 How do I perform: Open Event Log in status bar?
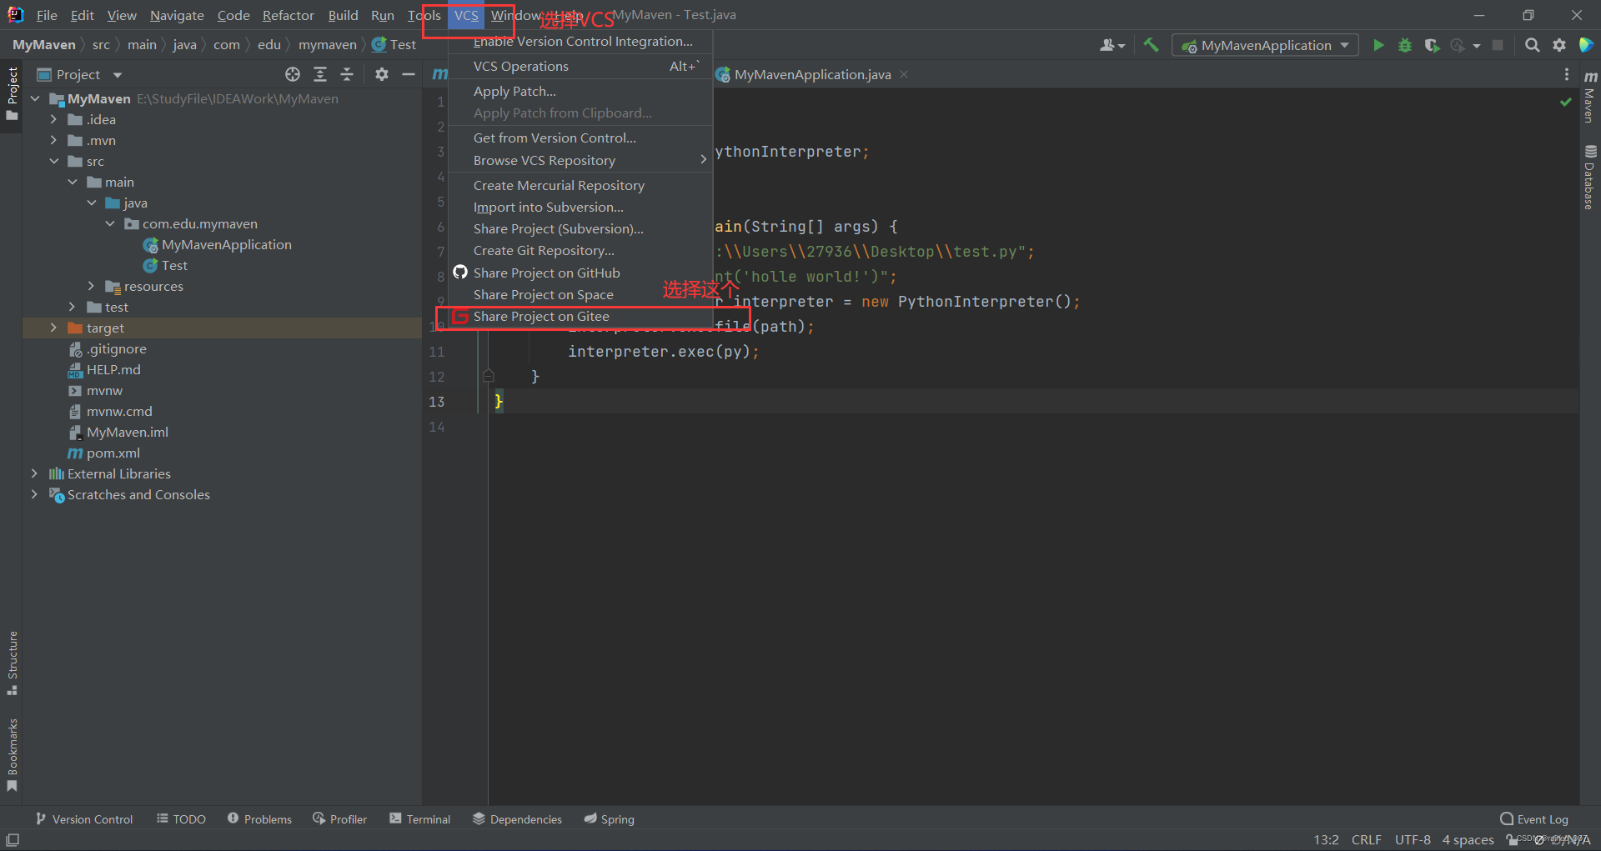[x=1534, y=819]
